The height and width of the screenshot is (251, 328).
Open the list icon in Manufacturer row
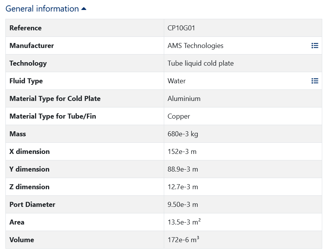coord(315,46)
